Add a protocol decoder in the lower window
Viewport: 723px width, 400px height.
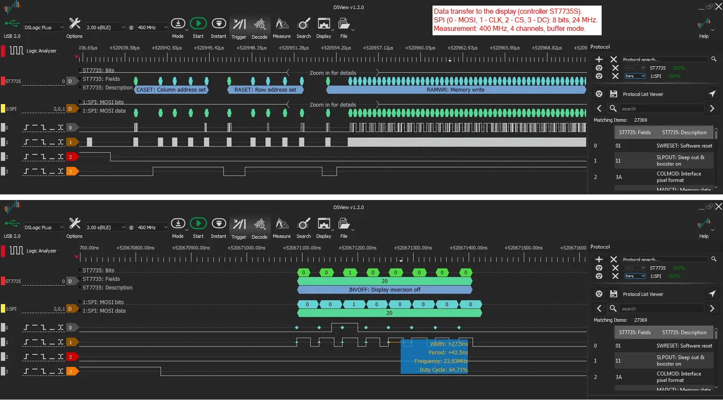(x=599, y=259)
